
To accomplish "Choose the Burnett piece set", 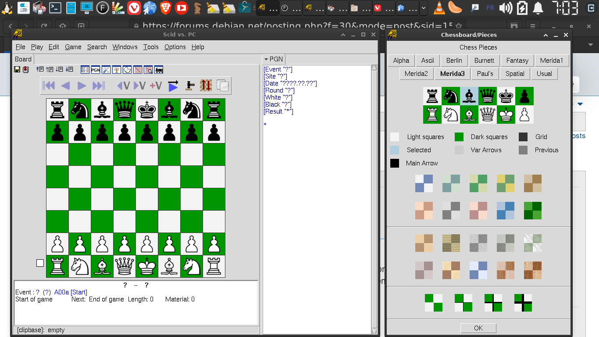I will point(484,61).
